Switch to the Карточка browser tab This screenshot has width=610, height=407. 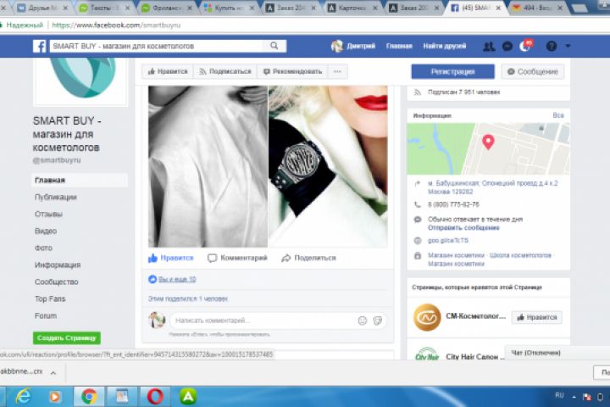click(353, 8)
